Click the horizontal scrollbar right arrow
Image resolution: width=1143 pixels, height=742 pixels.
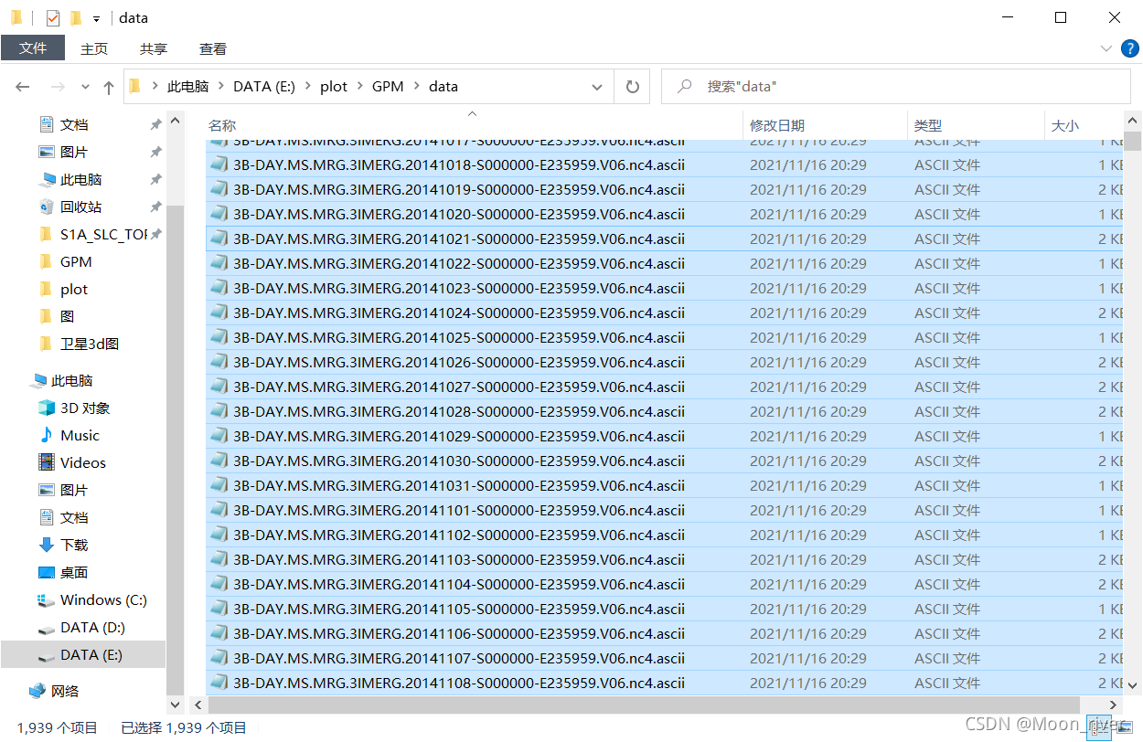pyautogui.click(x=1115, y=705)
